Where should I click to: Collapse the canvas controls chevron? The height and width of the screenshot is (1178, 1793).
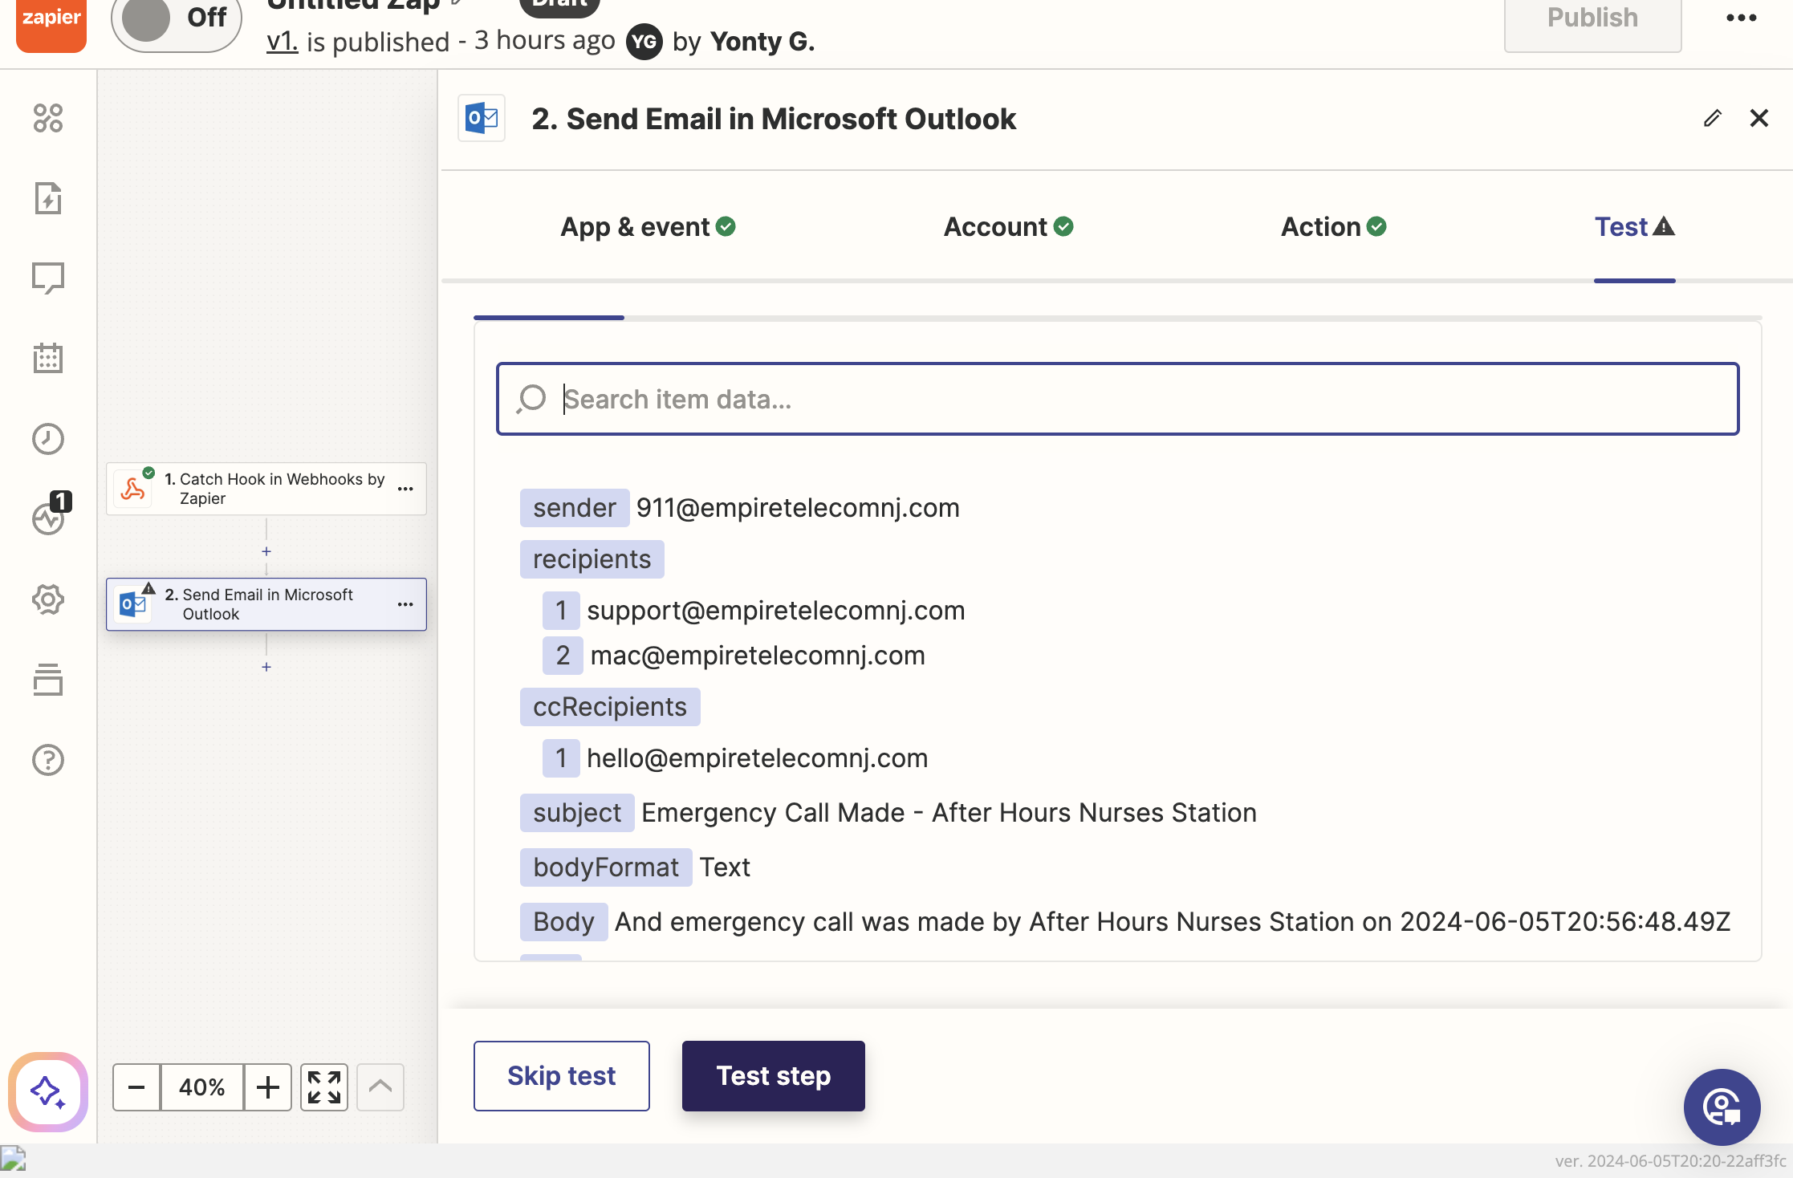click(380, 1087)
